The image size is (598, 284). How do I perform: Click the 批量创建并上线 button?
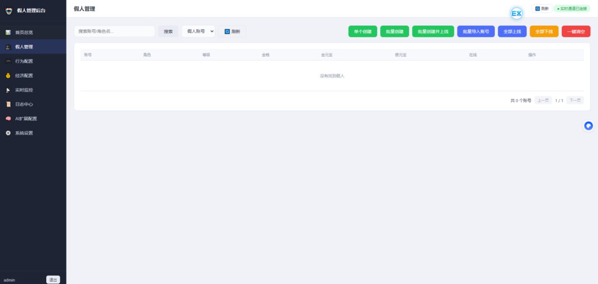pyautogui.click(x=433, y=31)
